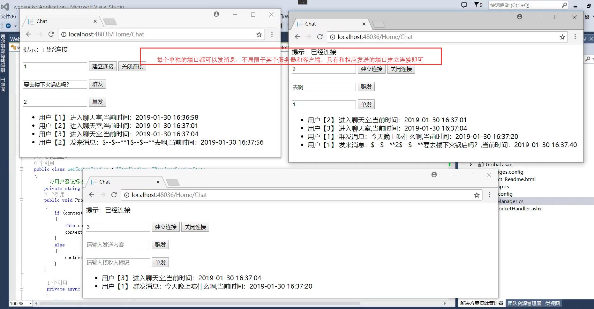Collapse the 'private async' method code region
Viewport: 594px width, 309px height.
point(21,289)
